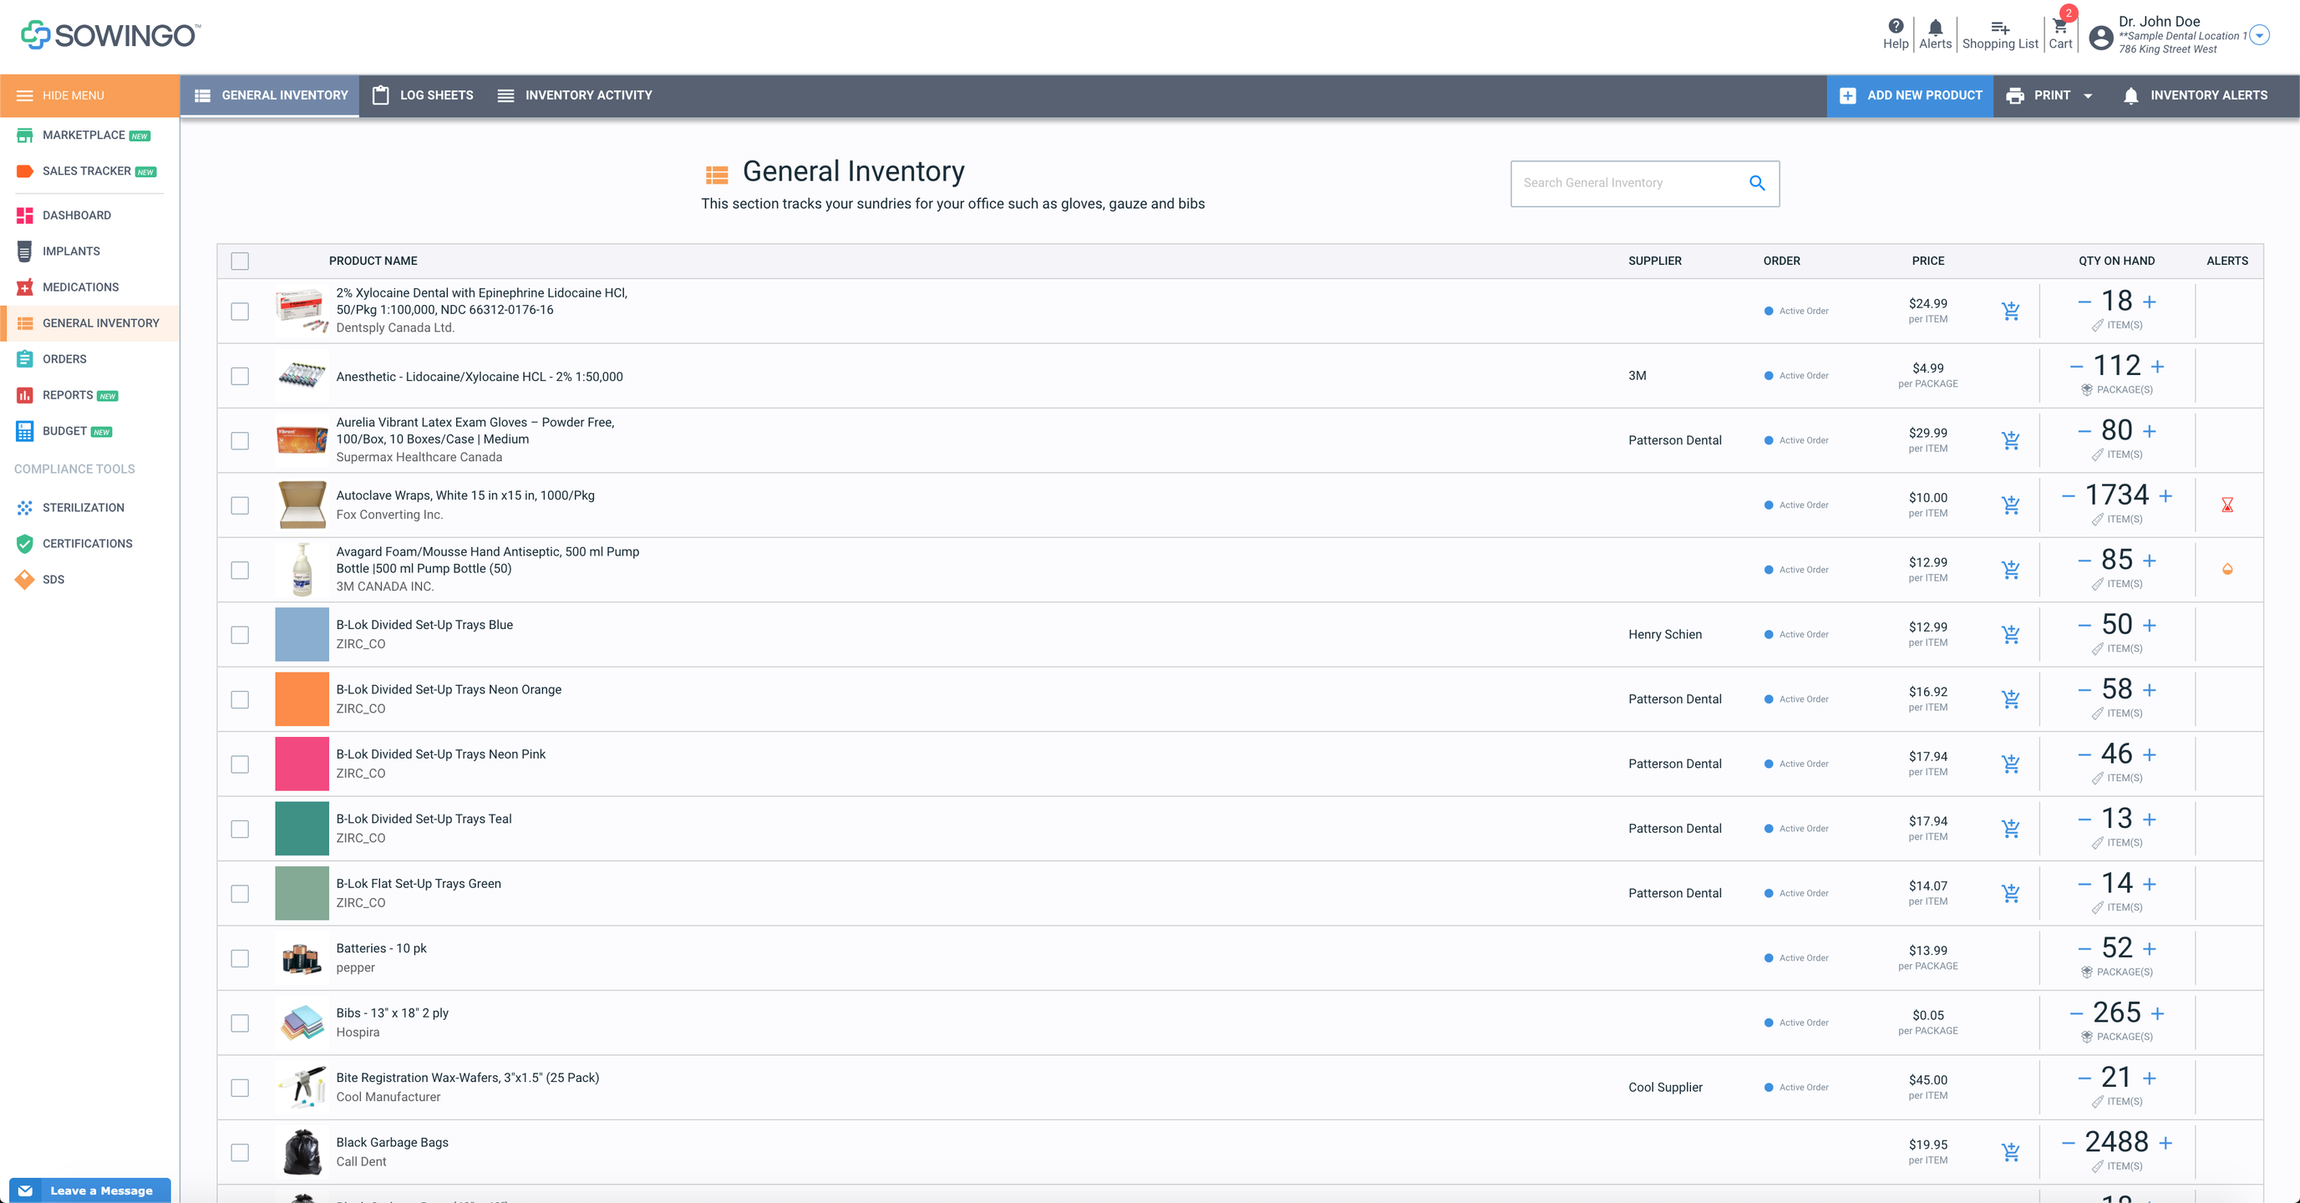Switch to the Log Sheets tab

pos(423,95)
